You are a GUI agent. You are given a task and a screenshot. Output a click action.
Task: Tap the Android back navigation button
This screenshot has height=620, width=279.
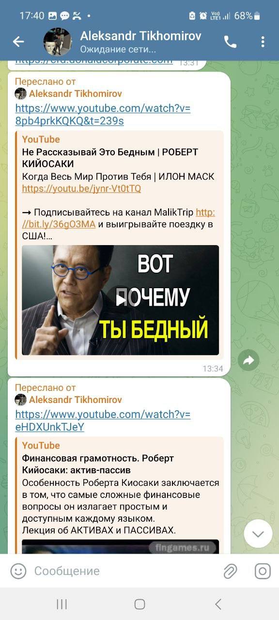click(218, 604)
